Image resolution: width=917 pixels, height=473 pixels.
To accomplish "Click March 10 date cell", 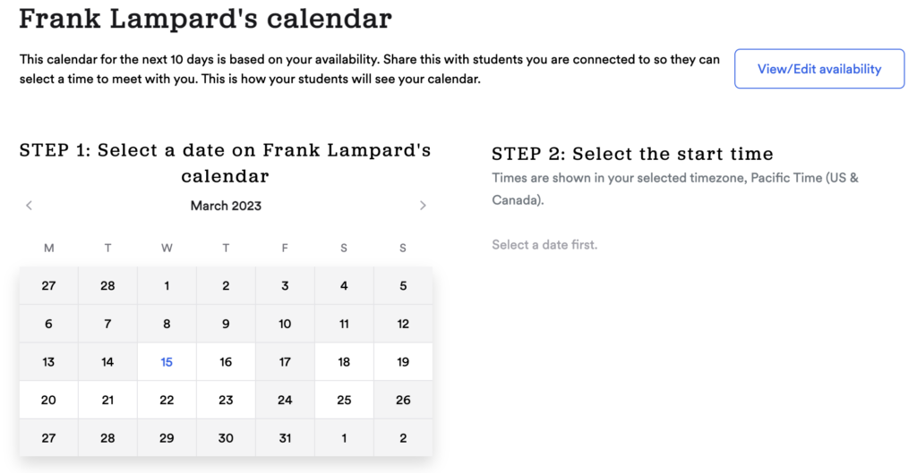I will pyautogui.click(x=285, y=324).
